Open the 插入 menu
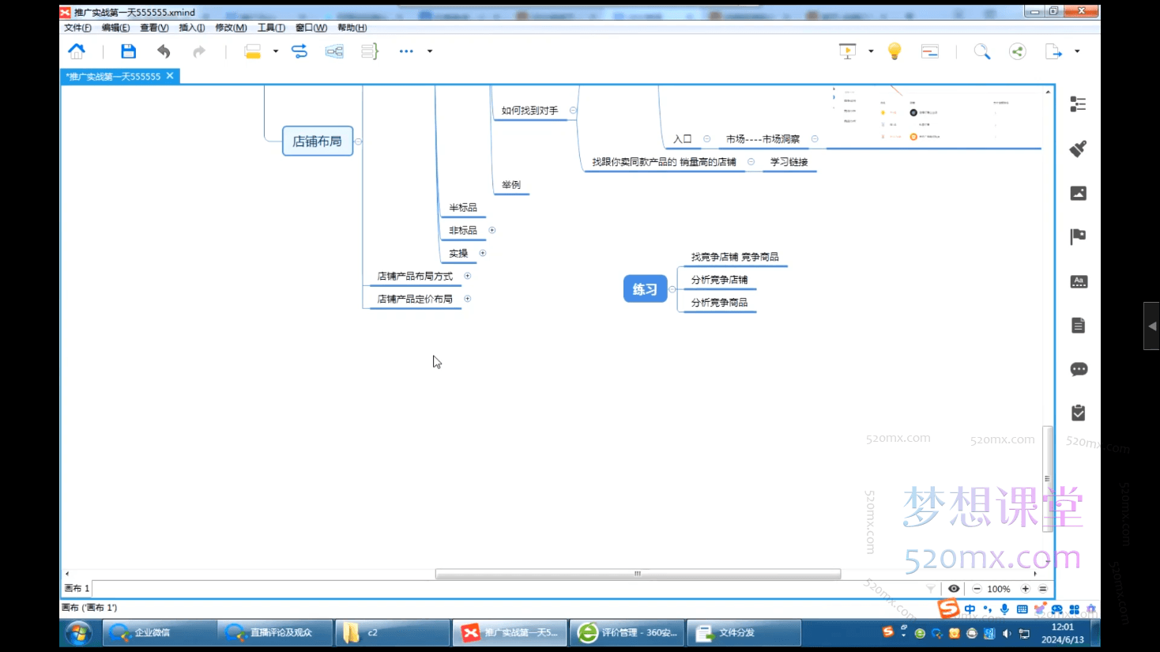The width and height of the screenshot is (1160, 652). tap(191, 28)
